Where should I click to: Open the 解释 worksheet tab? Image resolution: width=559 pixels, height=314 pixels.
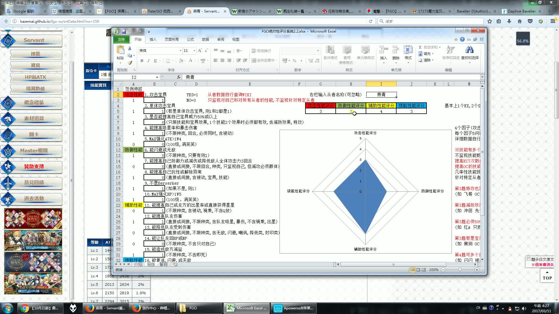164,264
